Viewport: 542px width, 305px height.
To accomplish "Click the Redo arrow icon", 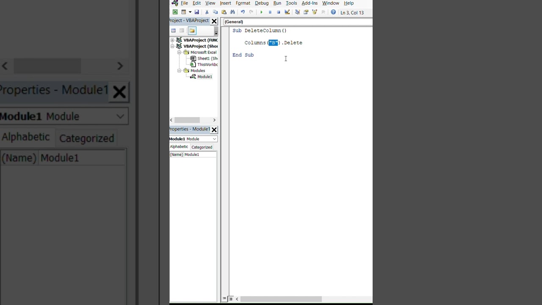I will pos(251,12).
